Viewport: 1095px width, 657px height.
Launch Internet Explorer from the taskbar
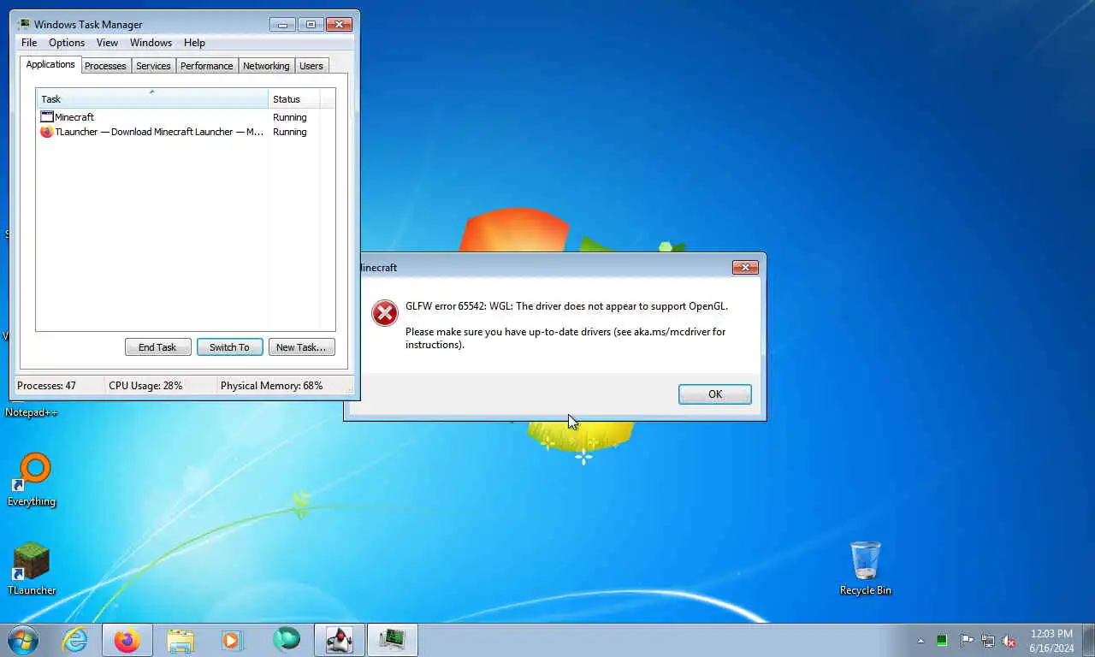click(75, 640)
